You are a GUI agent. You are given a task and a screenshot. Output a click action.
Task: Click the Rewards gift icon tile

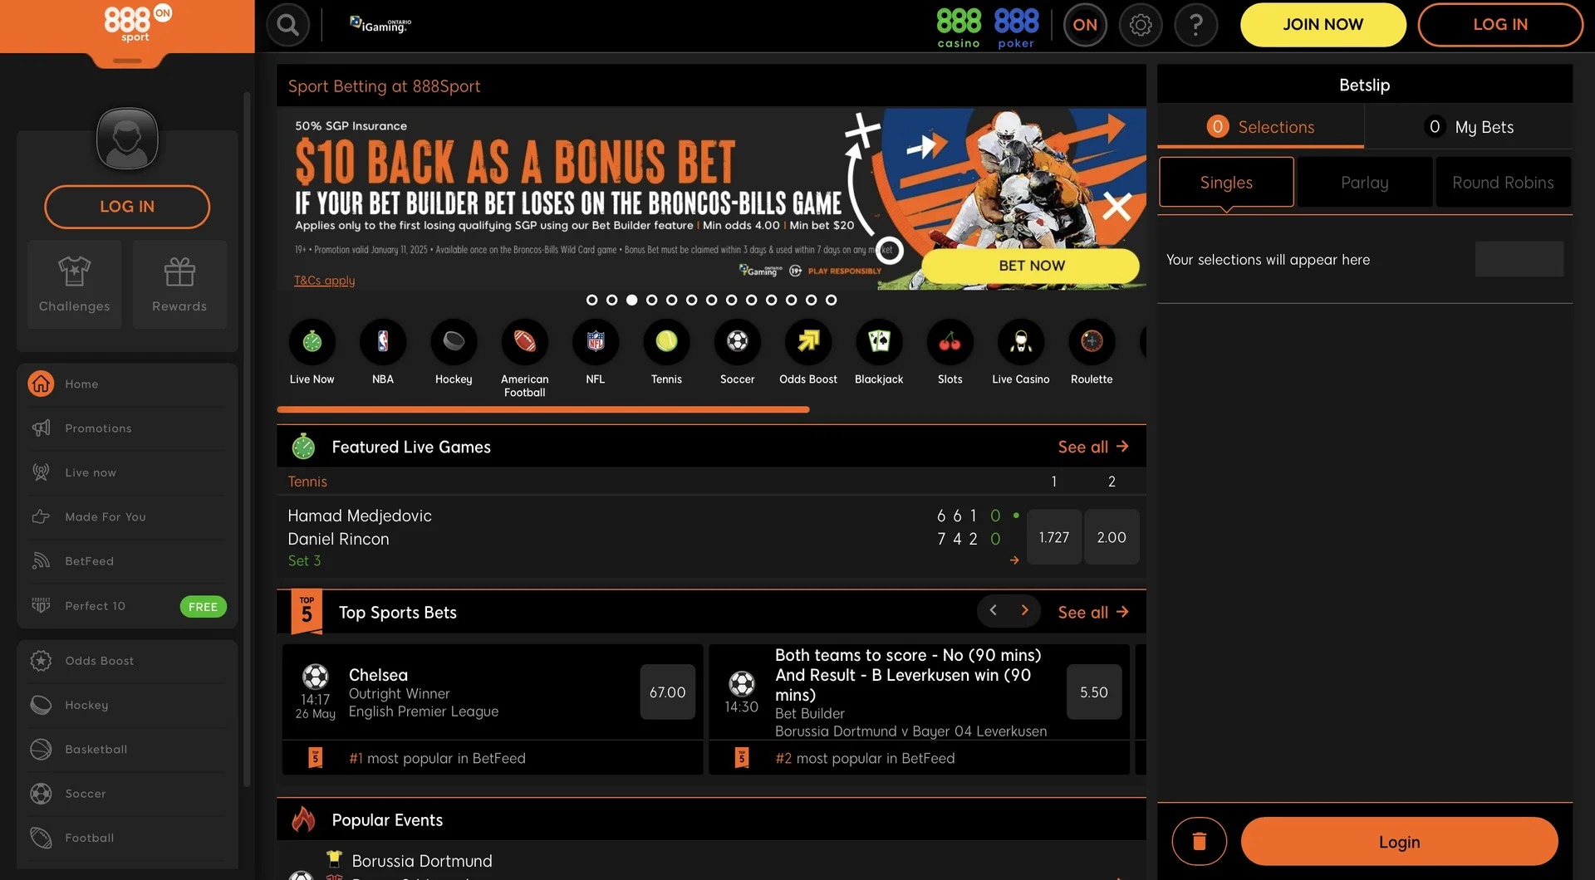179,285
